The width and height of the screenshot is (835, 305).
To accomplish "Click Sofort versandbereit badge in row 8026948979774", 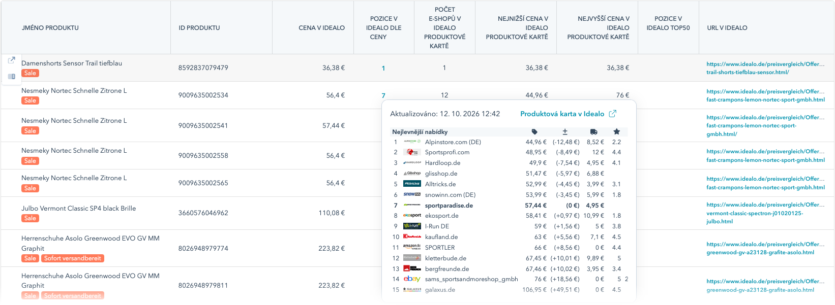I will (73, 258).
